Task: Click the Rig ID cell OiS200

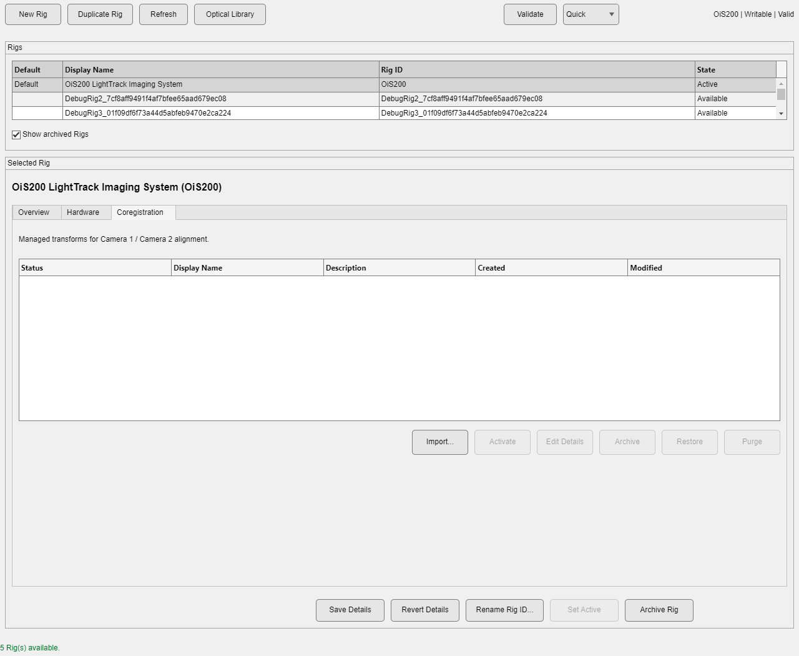Action: tap(537, 85)
